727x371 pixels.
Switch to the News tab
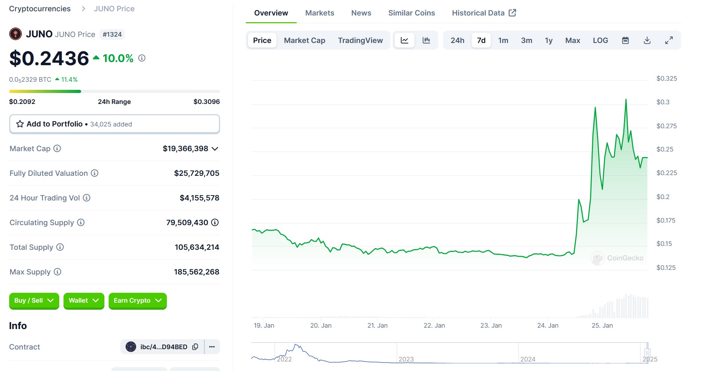coord(361,13)
